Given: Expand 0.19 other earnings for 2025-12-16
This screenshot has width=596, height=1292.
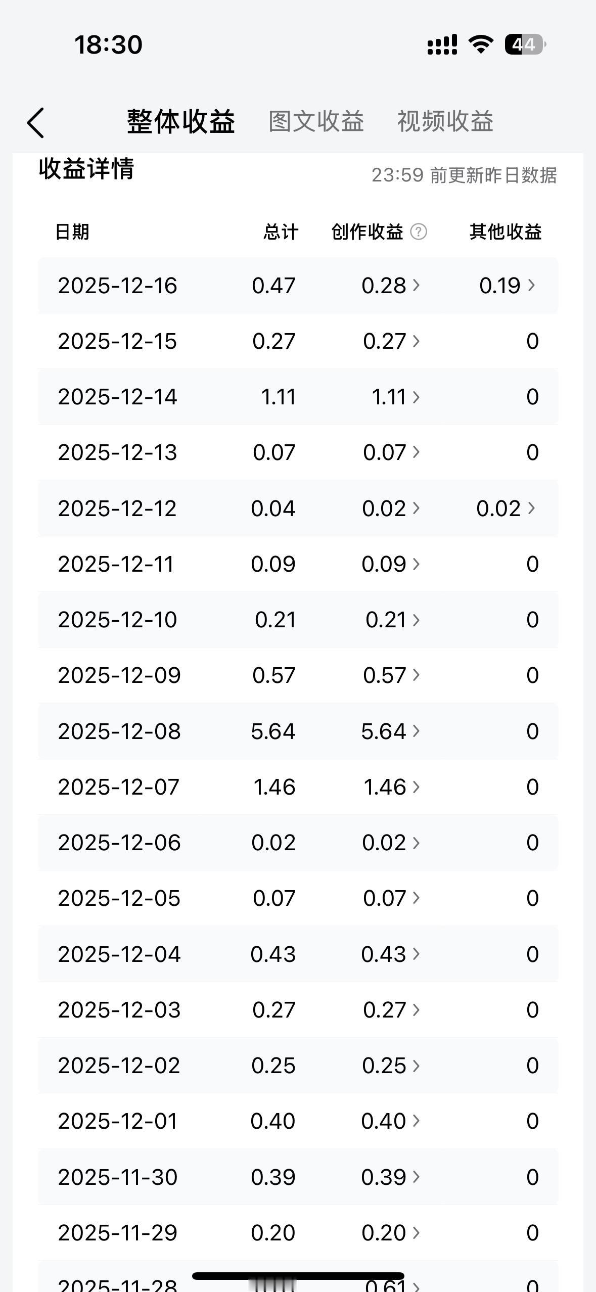Looking at the screenshot, I should [507, 286].
